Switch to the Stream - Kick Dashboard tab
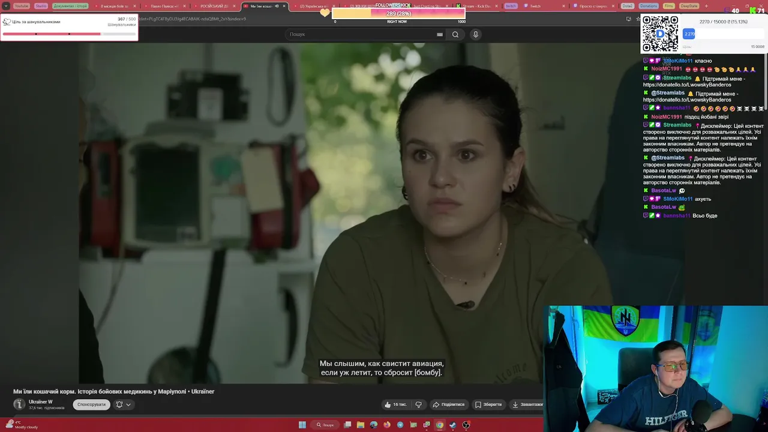 point(476,6)
